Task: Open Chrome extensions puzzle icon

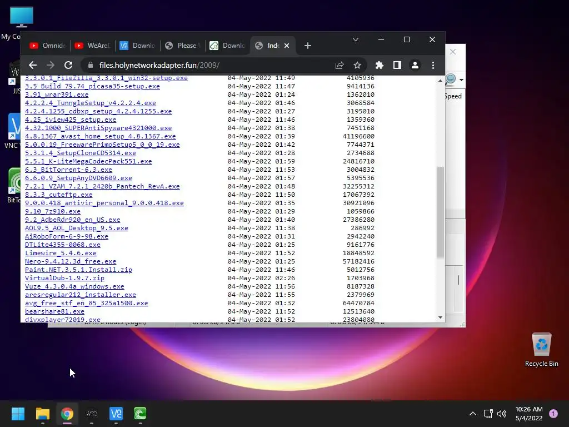Action: pos(379,66)
